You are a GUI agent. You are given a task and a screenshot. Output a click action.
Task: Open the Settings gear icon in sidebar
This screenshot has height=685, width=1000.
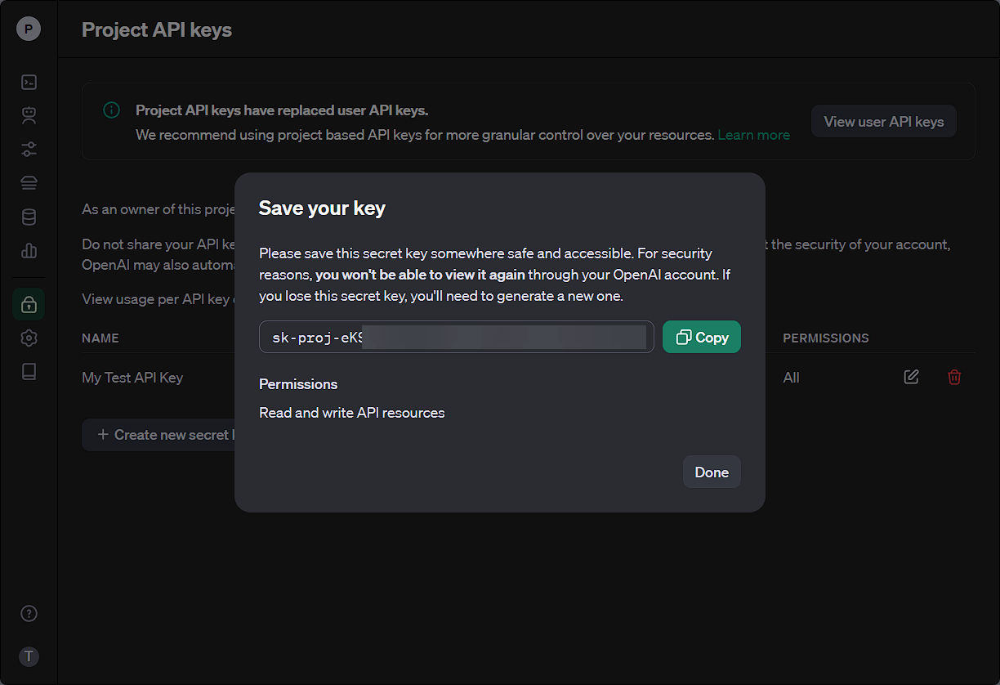[x=29, y=338]
